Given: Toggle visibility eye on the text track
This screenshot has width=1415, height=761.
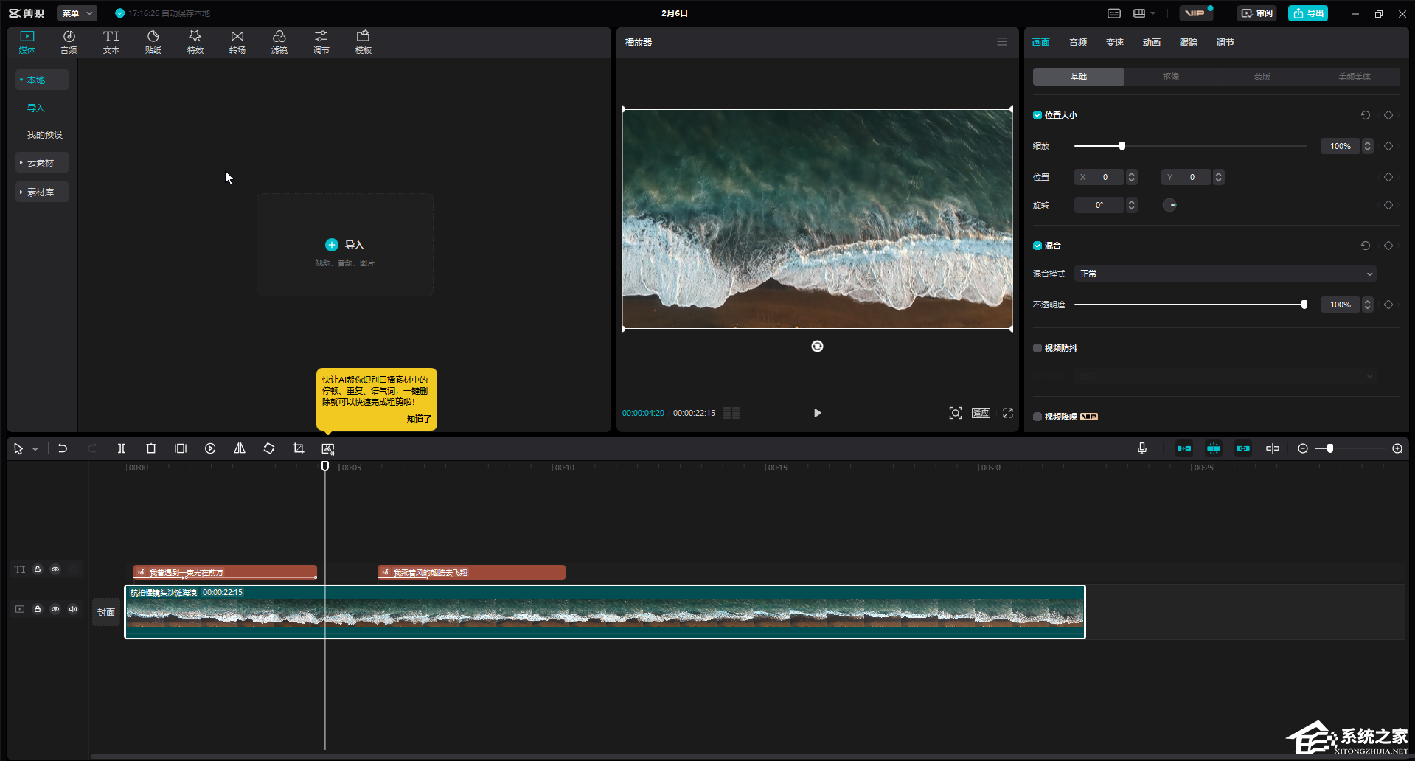Looking at the screenshot, I should (x=55, y=569).
